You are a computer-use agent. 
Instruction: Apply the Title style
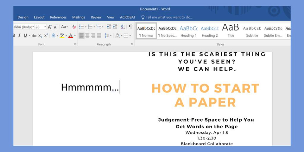click(231, 31)
